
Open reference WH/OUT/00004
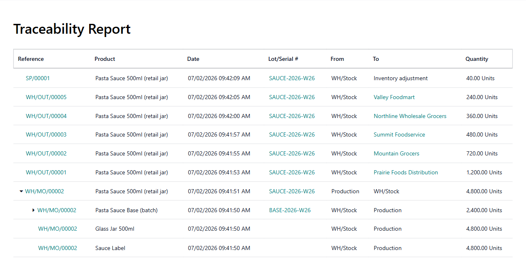pyautogui.click(x=46, y=116)
